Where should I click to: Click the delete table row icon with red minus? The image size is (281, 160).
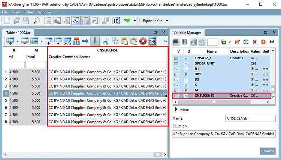(25, 41)
